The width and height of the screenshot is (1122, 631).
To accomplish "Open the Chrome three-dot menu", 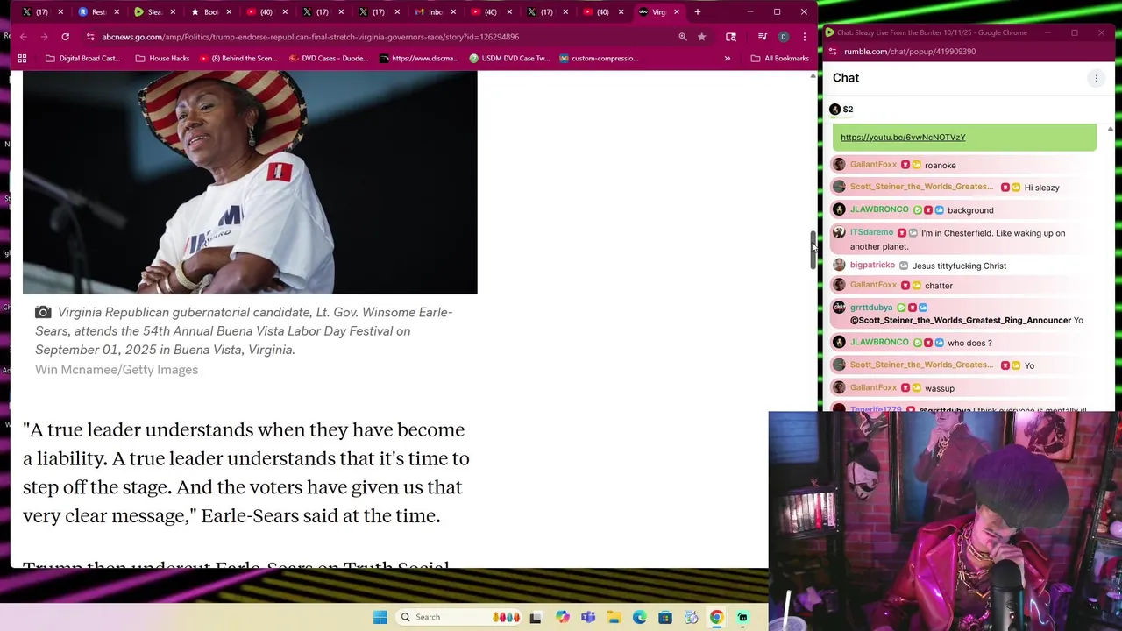I will 805,37.
